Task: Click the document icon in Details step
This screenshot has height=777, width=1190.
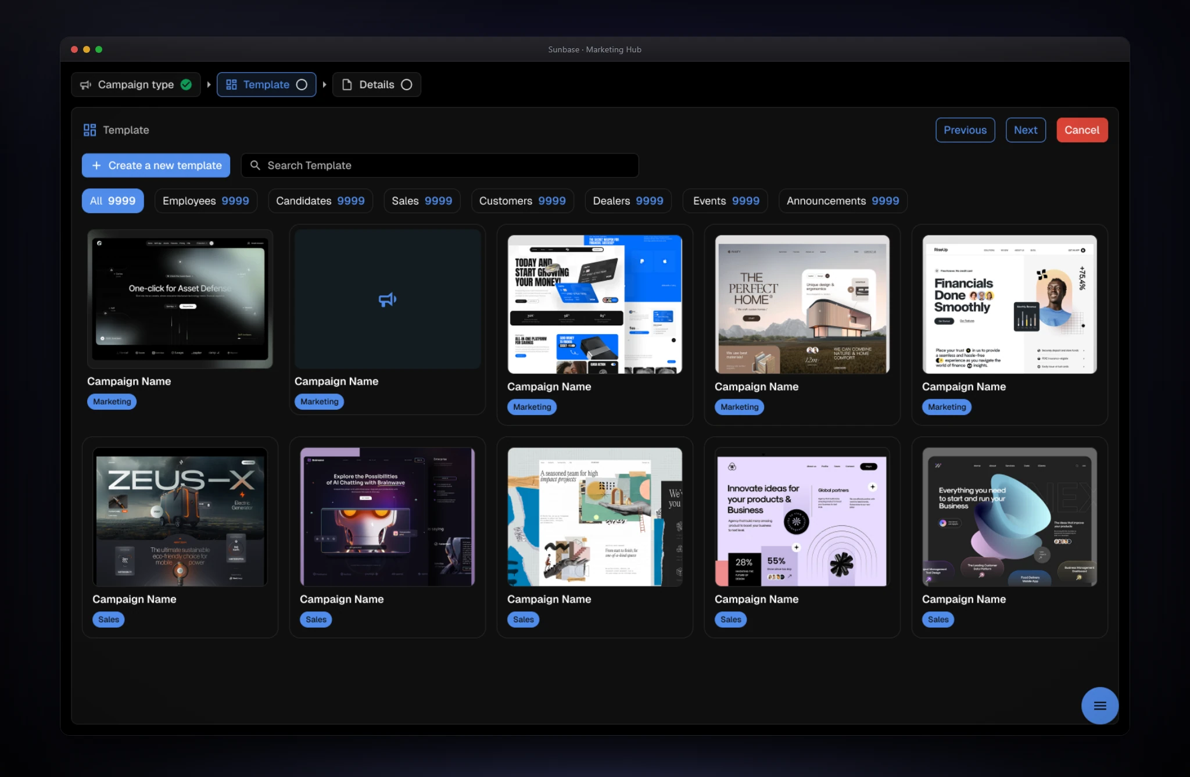Action: point(347,85)
